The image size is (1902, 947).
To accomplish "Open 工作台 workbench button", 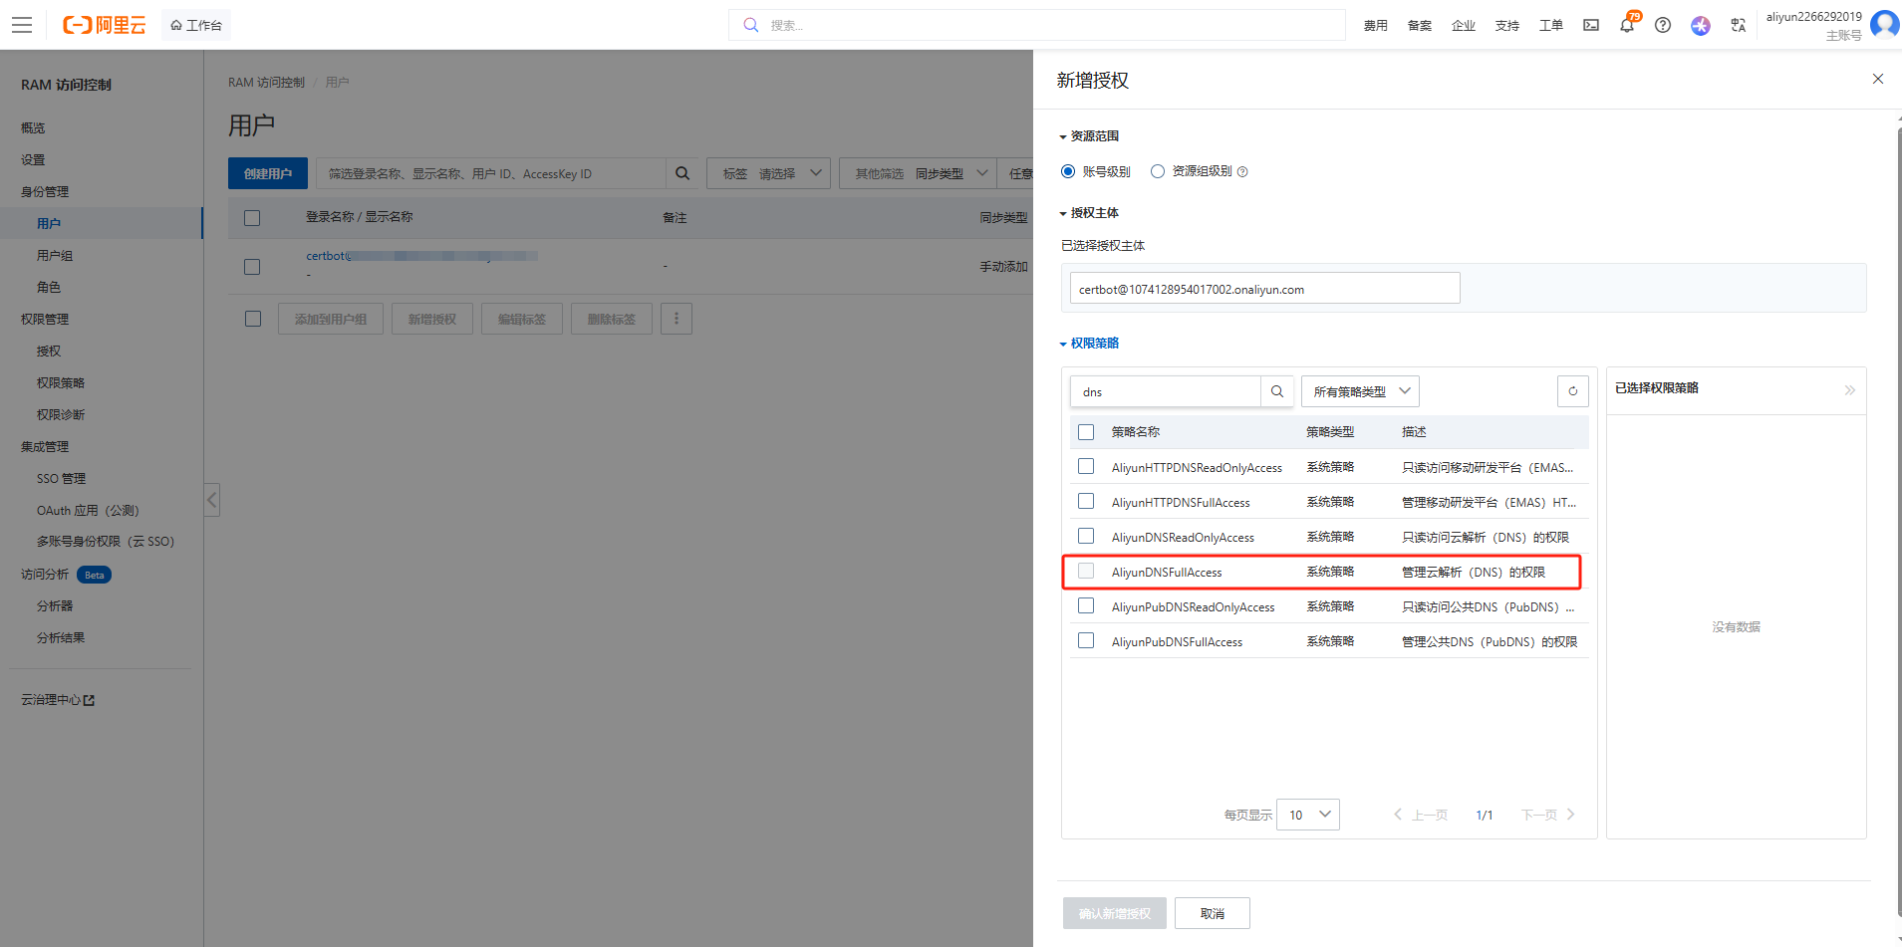I will [x=196, y=25].
